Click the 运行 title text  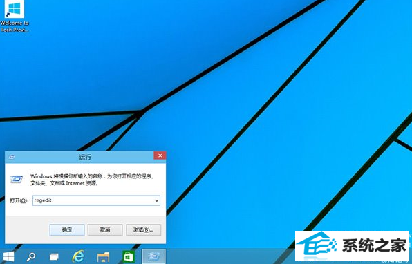tap(85, 157)
